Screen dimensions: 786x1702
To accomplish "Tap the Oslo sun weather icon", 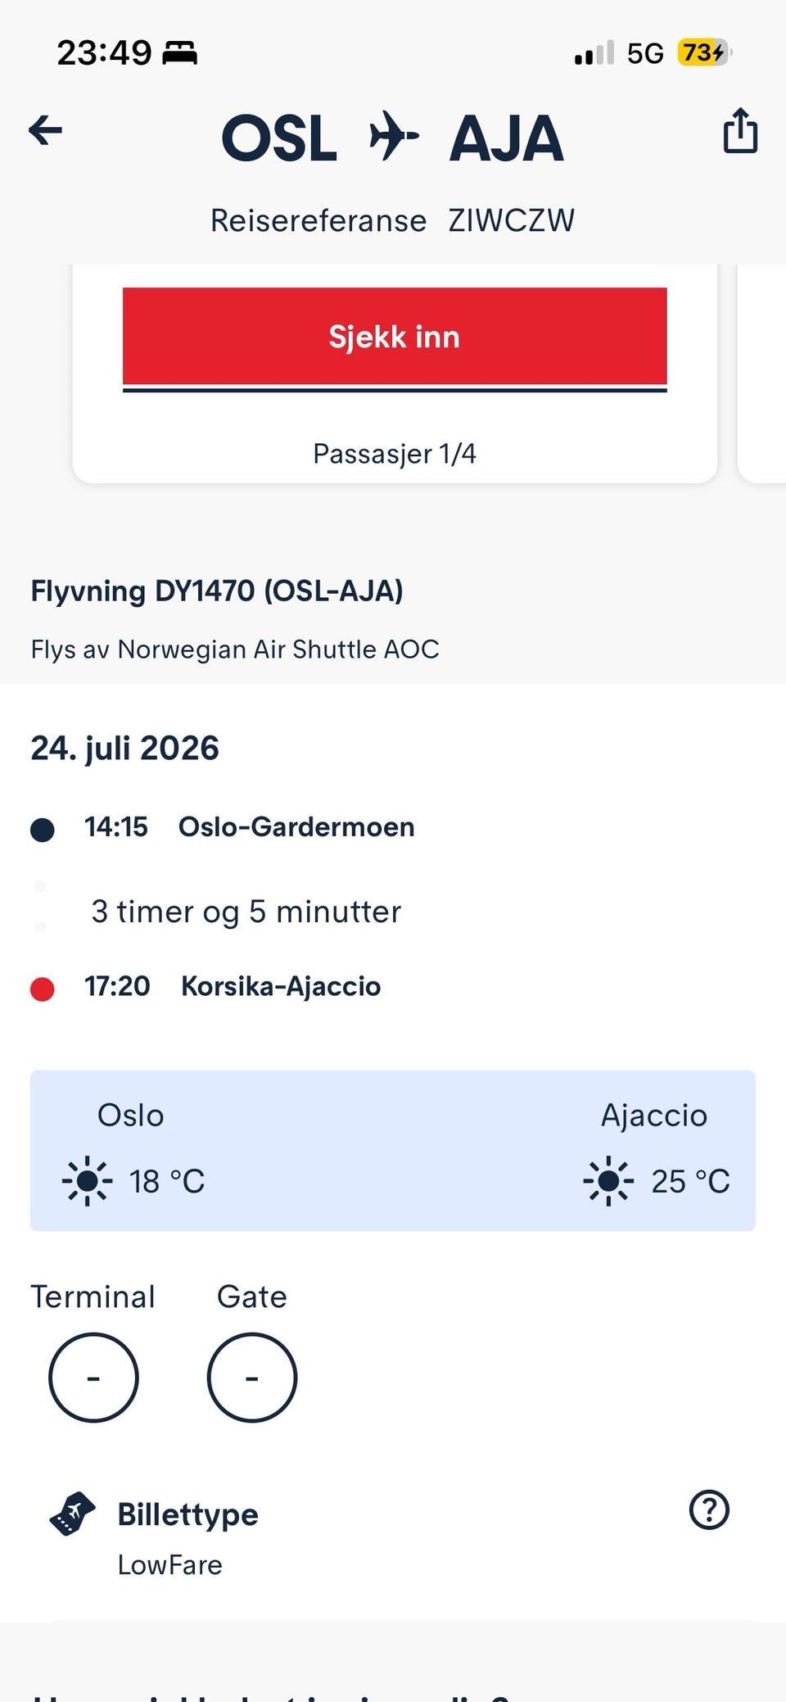I will (87, 1181).
